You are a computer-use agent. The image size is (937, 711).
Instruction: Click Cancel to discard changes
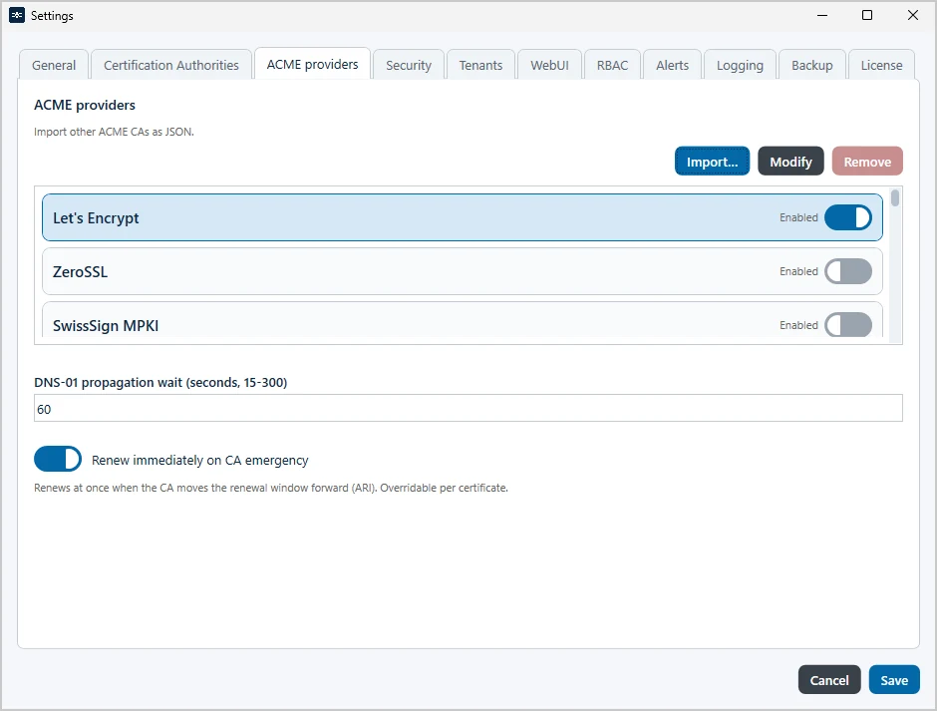coord(828,680)
